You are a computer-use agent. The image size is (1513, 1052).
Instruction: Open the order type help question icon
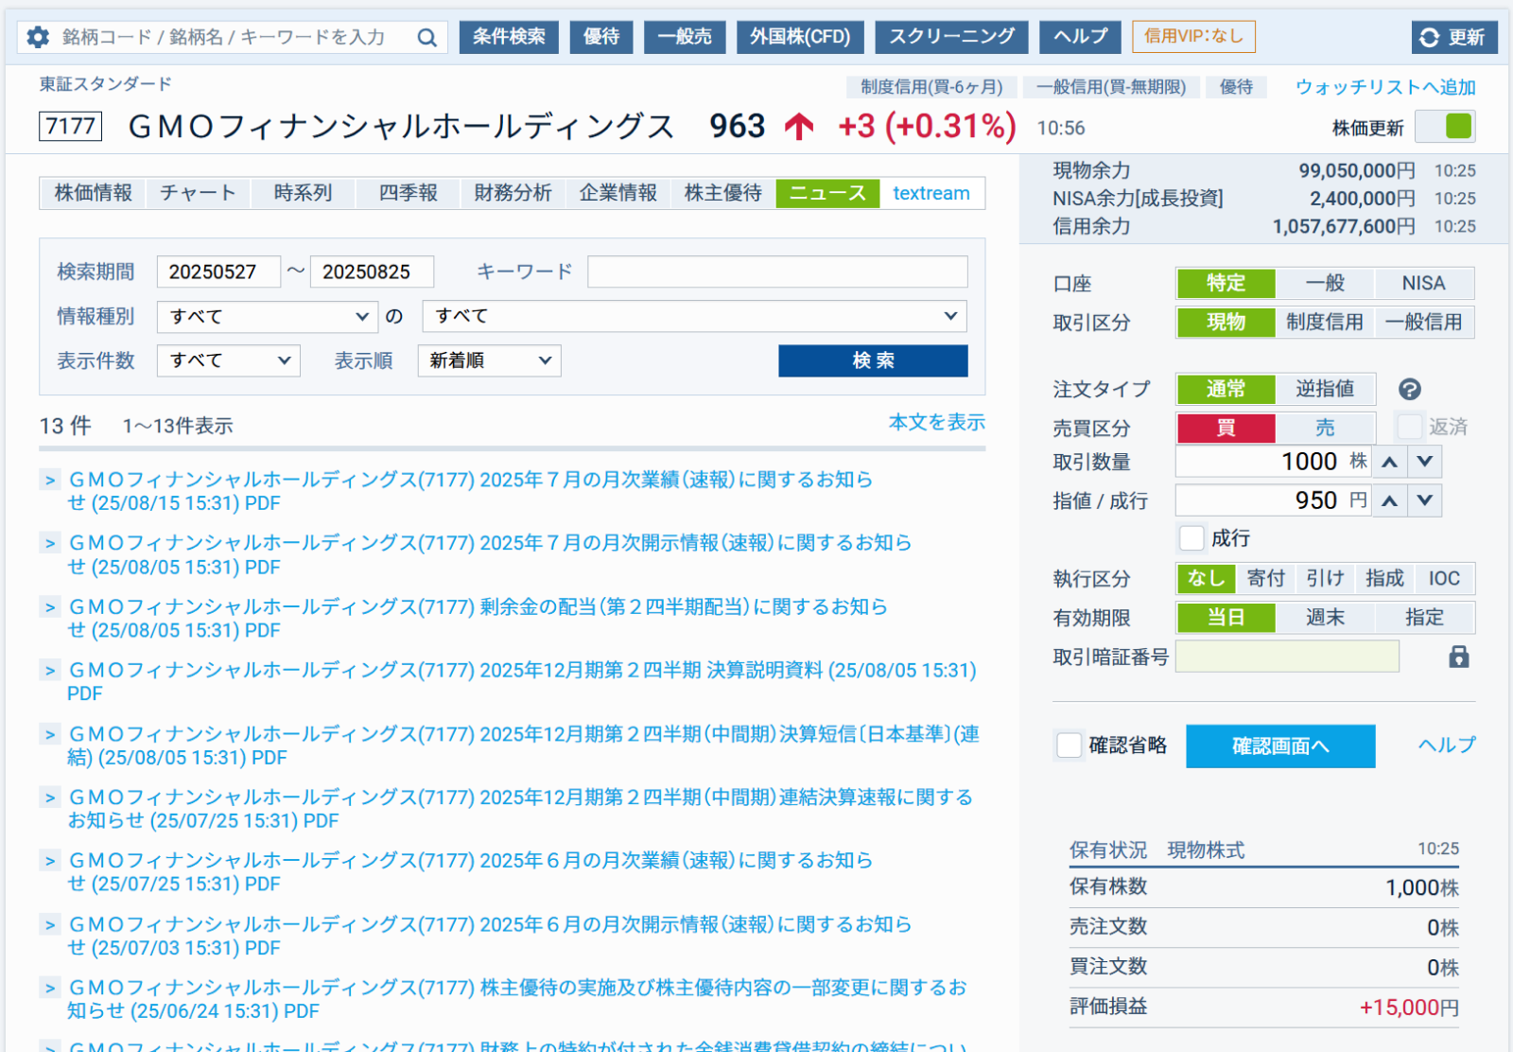pos(1411,389)
